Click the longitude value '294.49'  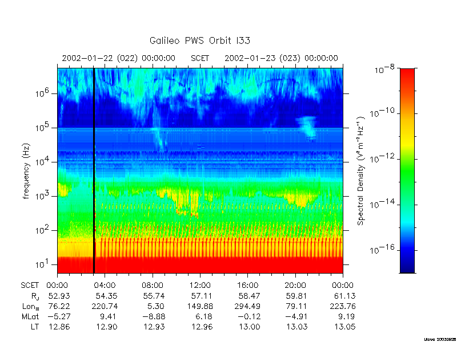247,306
